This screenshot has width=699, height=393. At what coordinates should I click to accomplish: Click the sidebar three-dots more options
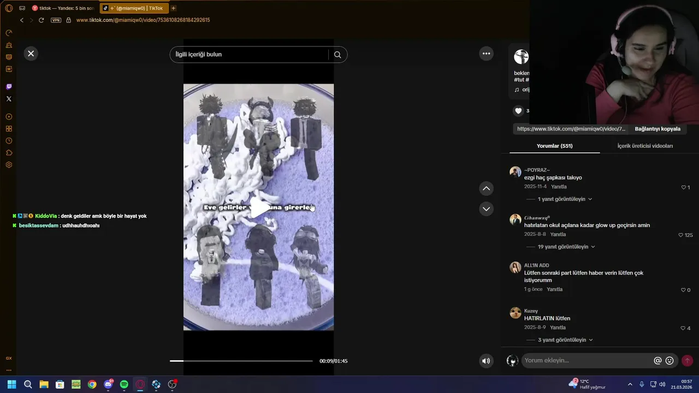pyautogui.click(x=9, y=370)
